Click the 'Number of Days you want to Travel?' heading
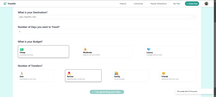216x97 pixels. [39, 27]
